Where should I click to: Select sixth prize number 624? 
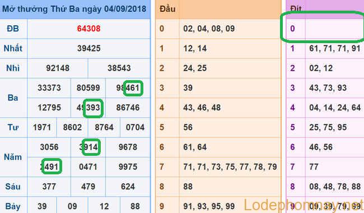click(128, 187)
